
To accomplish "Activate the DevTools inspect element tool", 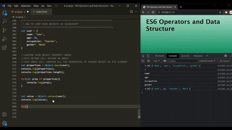I will point(143,56).
